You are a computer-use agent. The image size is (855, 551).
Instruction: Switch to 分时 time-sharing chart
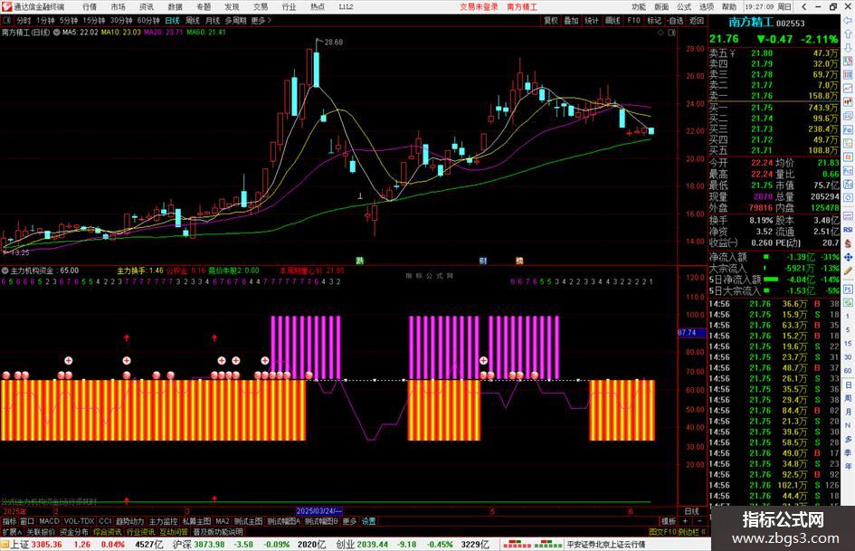click(24, 21)
